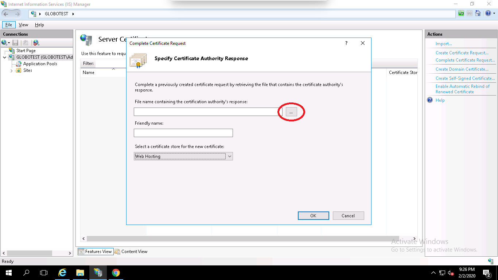The image size is (498, 280).
Task: Select Application Pools in the tree
Action: pos(40,64)
